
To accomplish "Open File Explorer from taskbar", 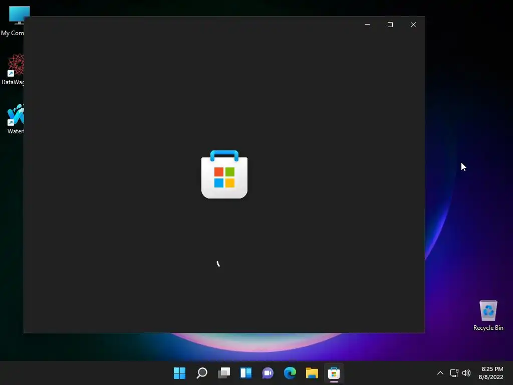I will tap(312, 373).
